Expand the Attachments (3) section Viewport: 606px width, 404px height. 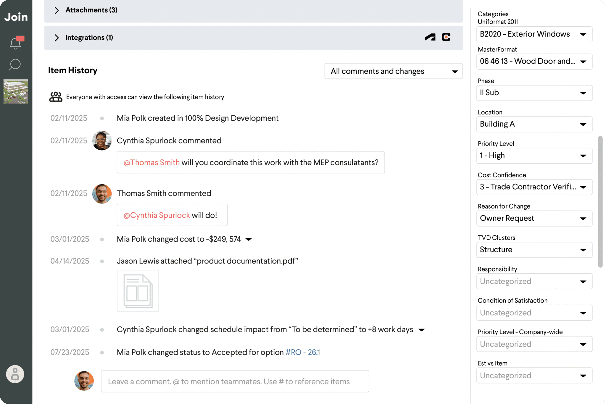click(57, 10)
